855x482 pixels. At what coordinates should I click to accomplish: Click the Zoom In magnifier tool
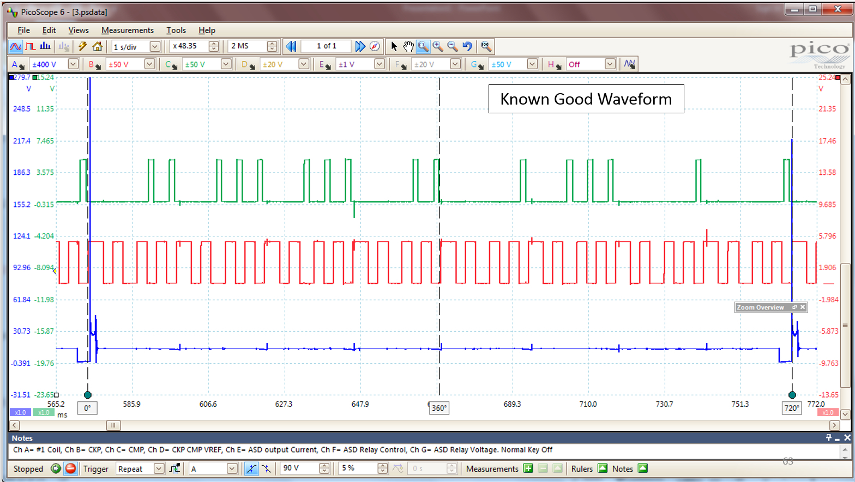tap(438, 46)
